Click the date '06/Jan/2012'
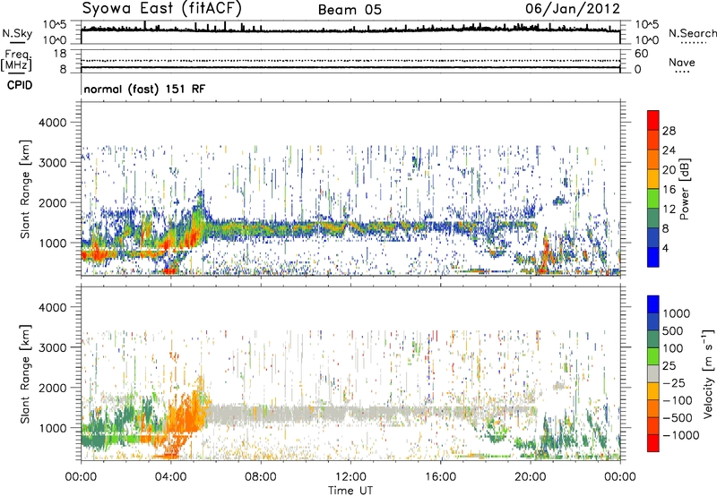Image resolution: width=717 pixels, height=496 pixels. [573, 9]
